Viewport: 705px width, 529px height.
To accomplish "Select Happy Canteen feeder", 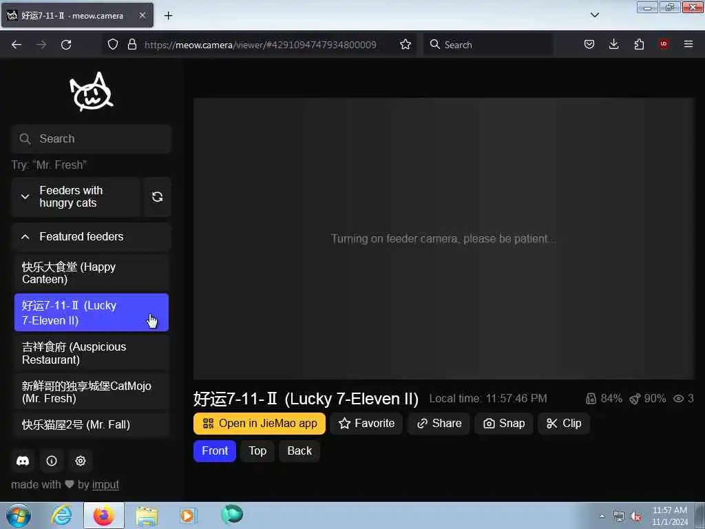I will tap(92, 273).
